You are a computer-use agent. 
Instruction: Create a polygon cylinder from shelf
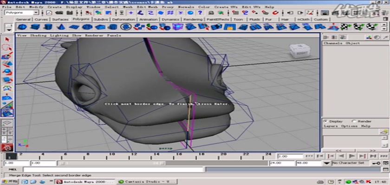coord(48,26)
